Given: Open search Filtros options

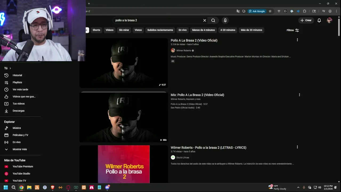Looking at the screenshot, I should [x=293, y=30].
